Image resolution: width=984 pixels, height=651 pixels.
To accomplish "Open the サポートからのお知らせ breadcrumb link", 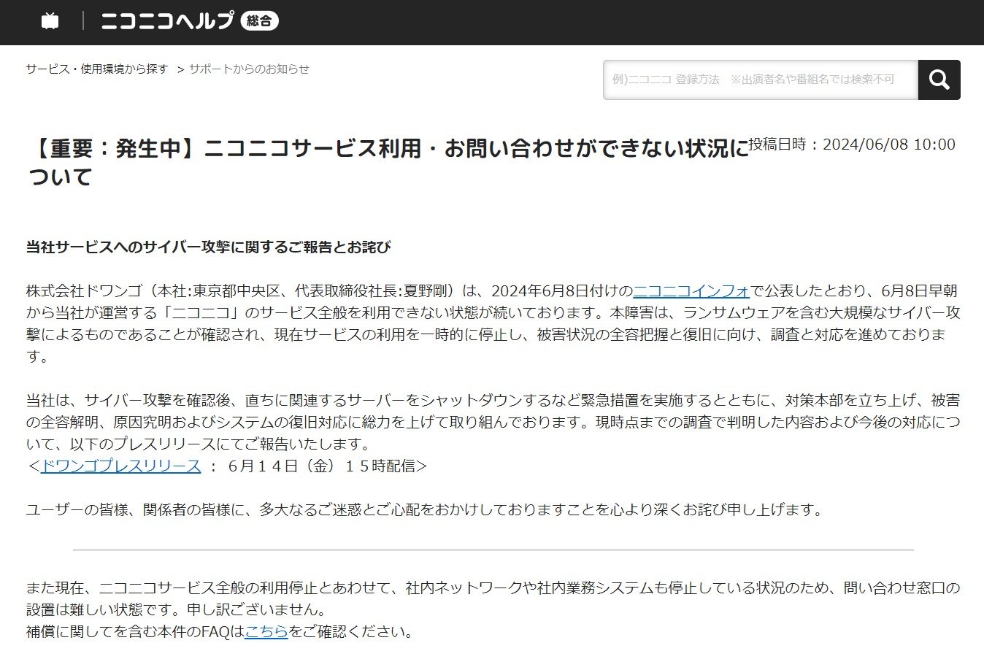I will (x=249, y=69).
